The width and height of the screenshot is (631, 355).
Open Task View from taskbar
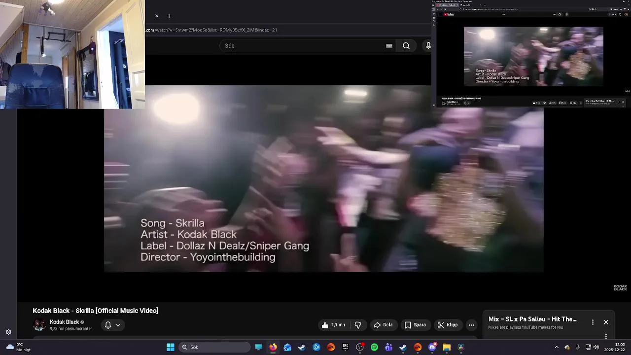(x=258, y=347)
